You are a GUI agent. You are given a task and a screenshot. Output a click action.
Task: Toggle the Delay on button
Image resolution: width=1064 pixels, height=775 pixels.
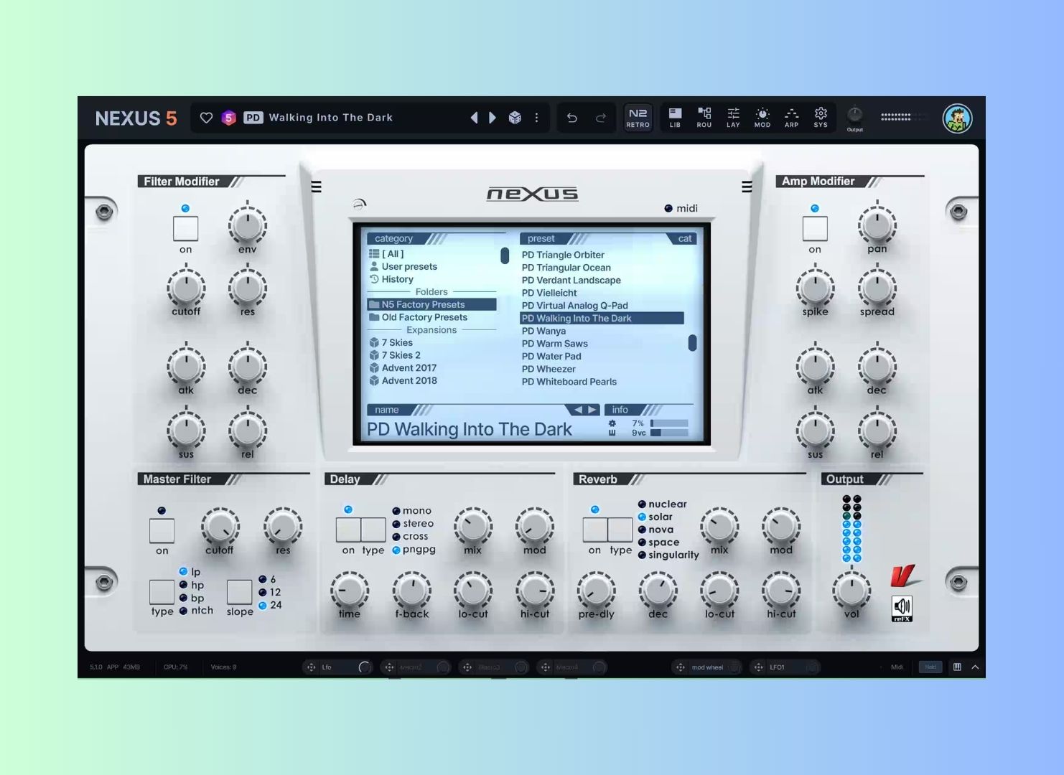(x=348, y=530)
